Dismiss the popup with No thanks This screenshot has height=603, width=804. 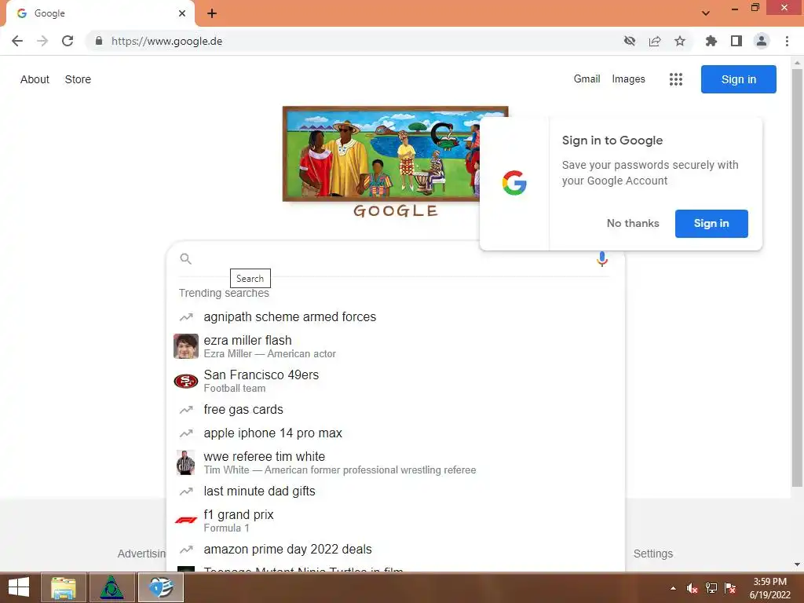point(633,223)
